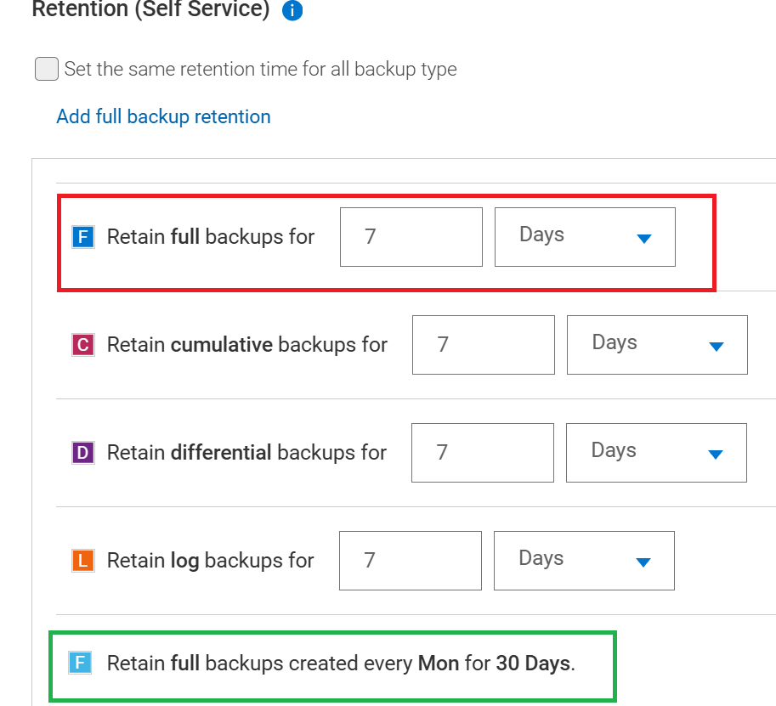Select the full backup type badge icon
The image size is (776, 706).
point(83,237)
